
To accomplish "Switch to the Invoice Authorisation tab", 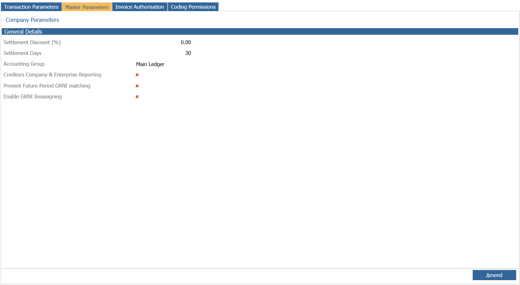I will tap(139, 7).
